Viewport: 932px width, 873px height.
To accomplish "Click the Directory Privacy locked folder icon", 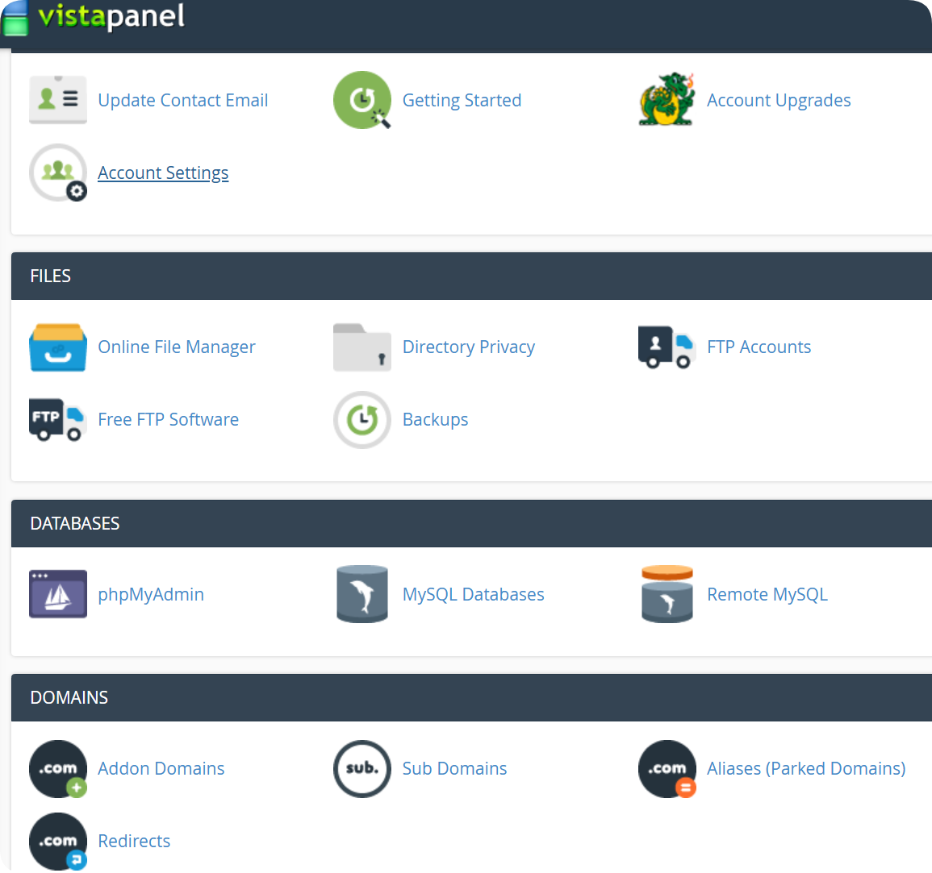I will point(362,347).
